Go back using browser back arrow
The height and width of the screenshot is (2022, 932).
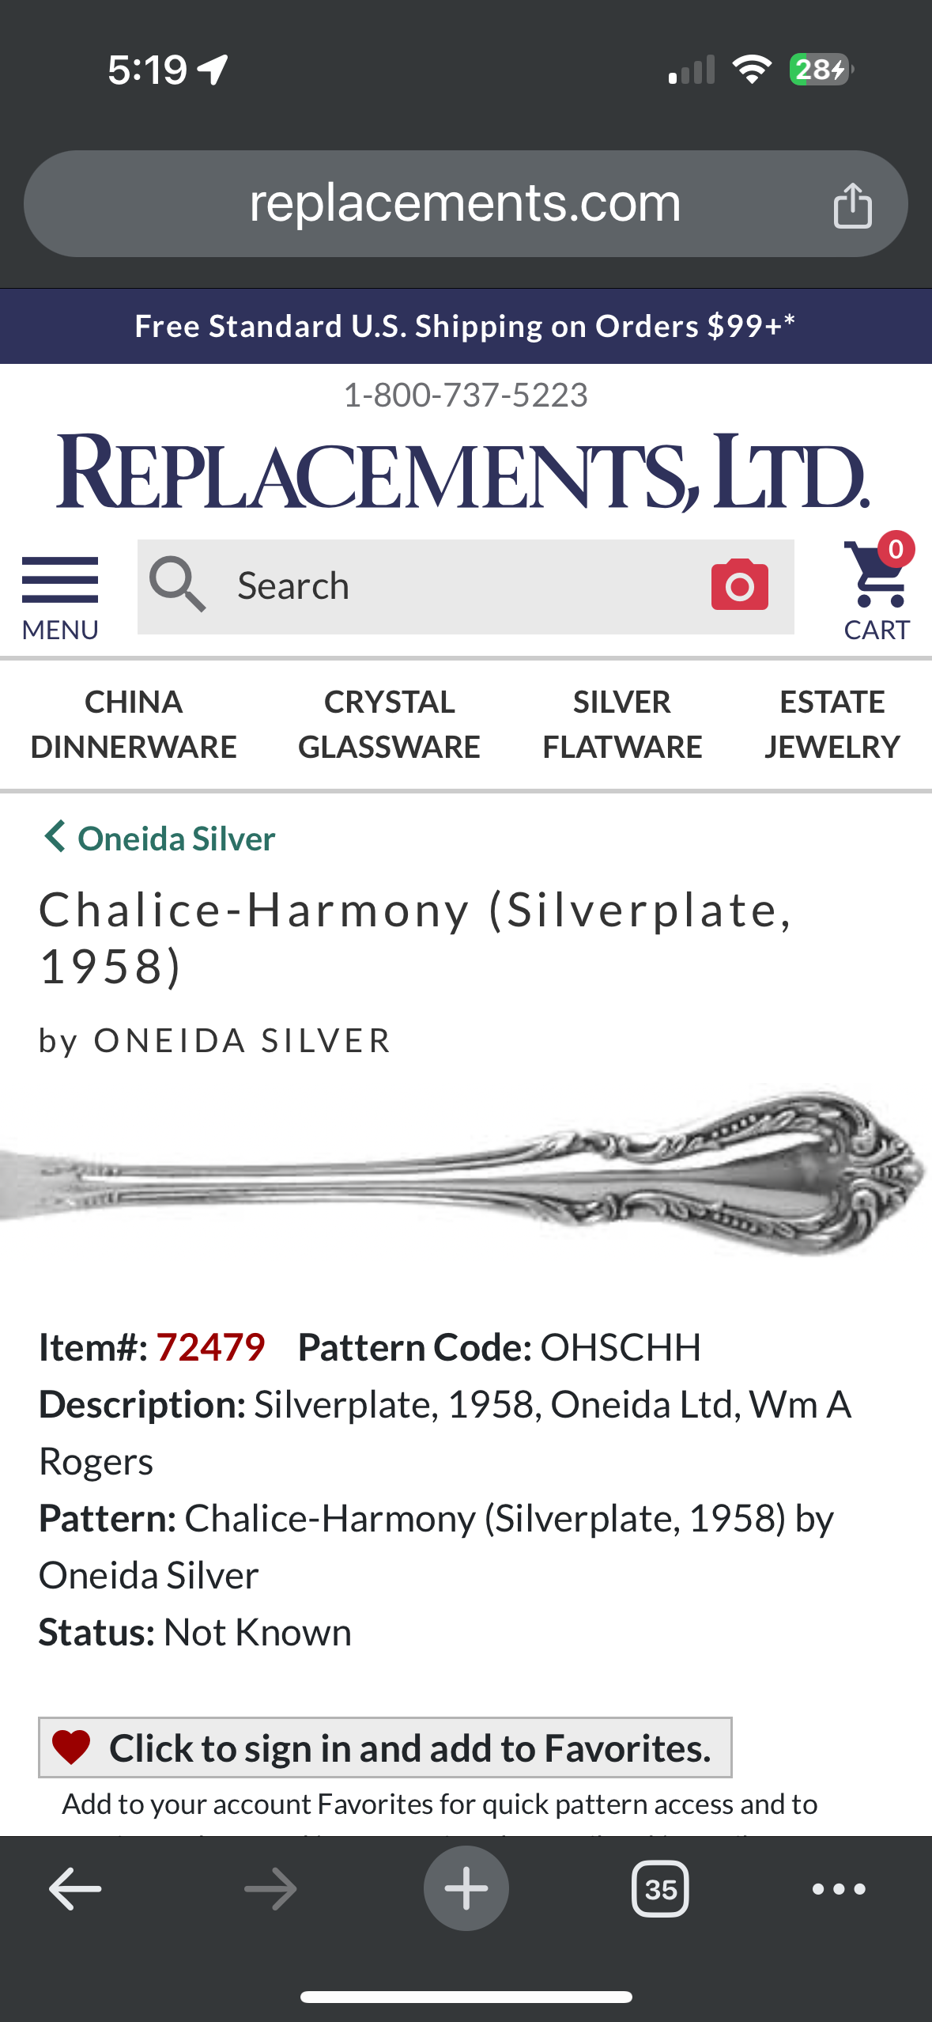(75, 1888)
